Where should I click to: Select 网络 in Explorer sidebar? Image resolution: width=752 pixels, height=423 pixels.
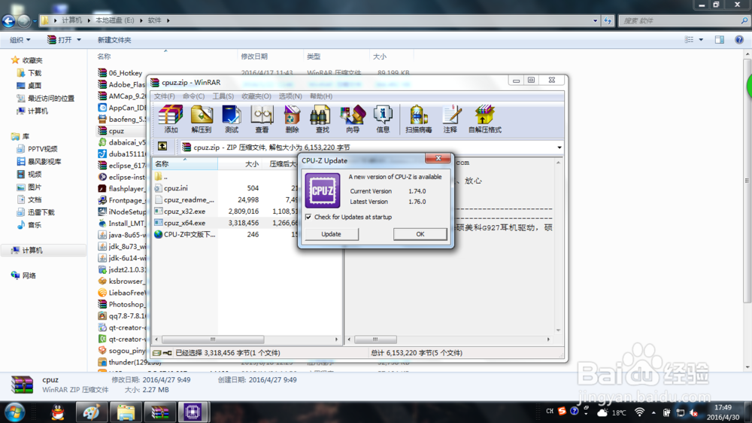coord(29,275)
